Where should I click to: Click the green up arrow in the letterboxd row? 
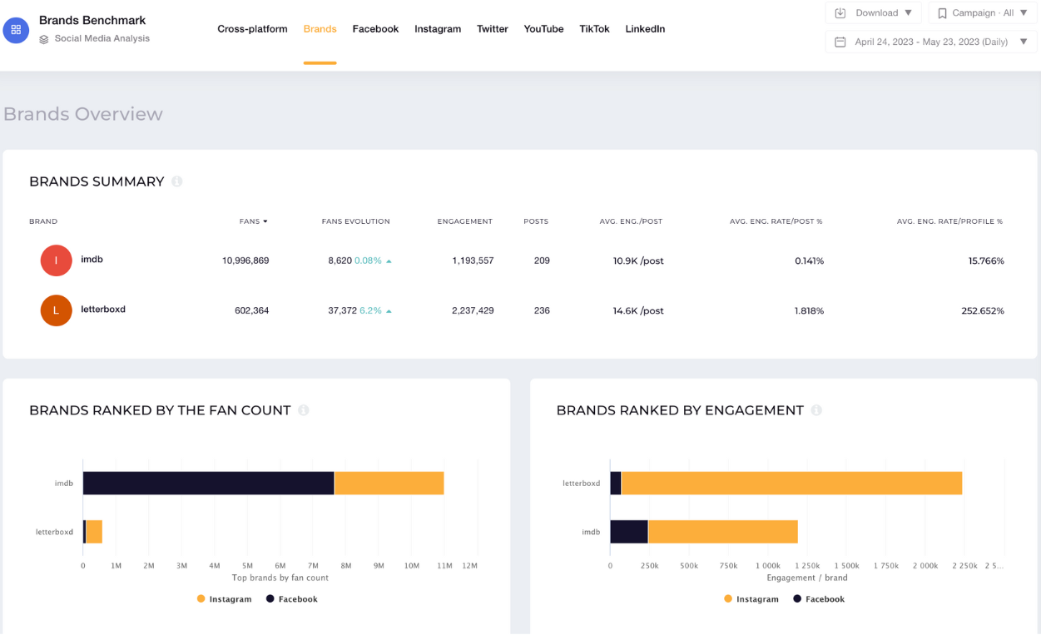389,311
